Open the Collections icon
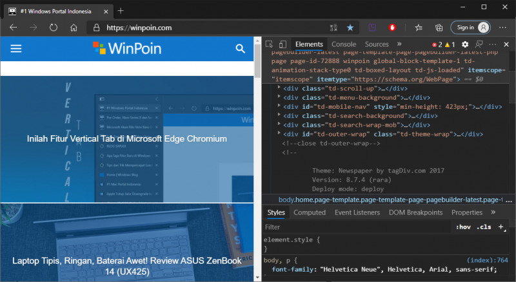 [x=439, y=28]
